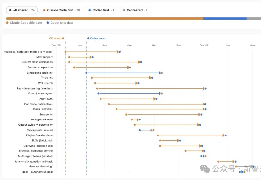The height and width of the screenshot is (180, 261).
Task: Click the Background shell label
Action: pyautogui.click(x=42, y=120)
